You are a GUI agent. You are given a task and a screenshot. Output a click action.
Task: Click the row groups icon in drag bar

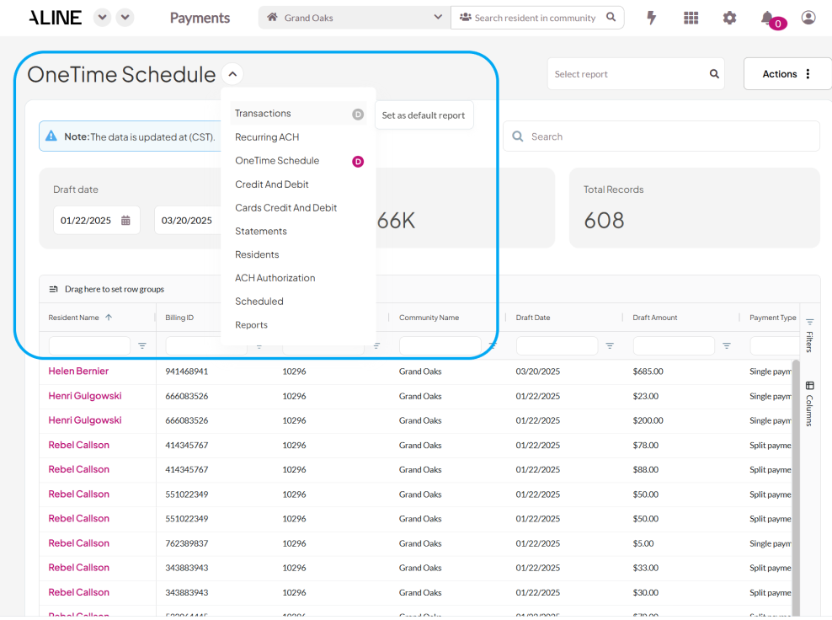[54, 289]
